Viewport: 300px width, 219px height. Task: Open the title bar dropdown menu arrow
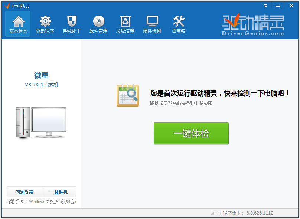click(265, 6)
